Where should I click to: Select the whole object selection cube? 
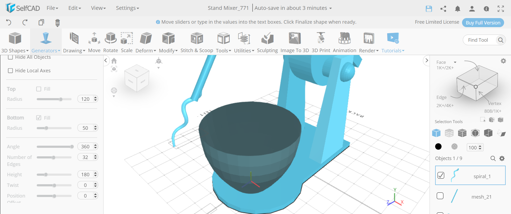(436, 133)
